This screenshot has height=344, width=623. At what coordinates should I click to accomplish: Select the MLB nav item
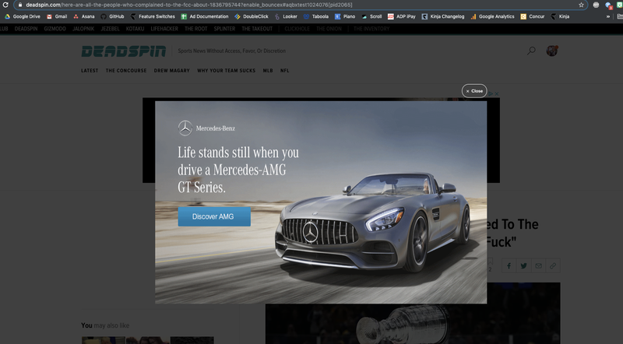pyautogui.click(x=268, y=71)
